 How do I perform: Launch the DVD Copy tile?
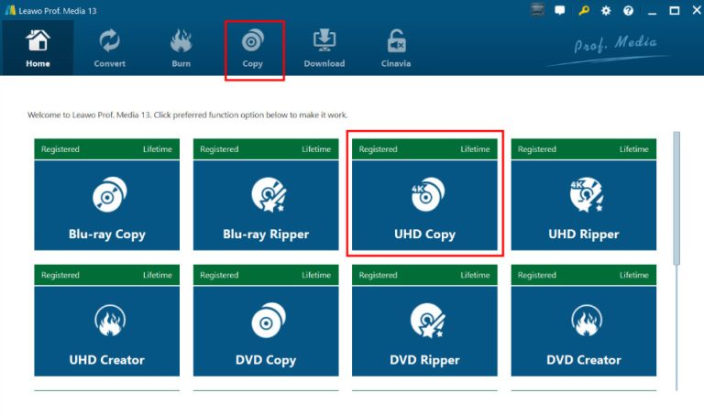266,330
